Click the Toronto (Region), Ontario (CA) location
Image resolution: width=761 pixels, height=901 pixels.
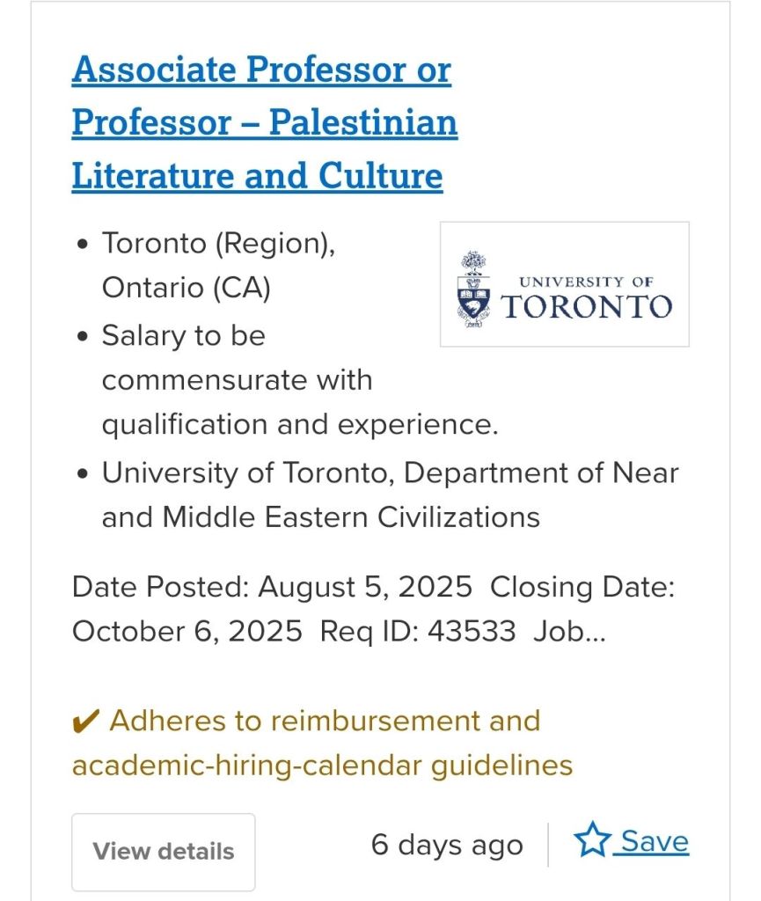pos(217,265)
